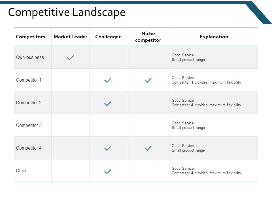Select Competitor 1 explanation text
272x204 pixels.
coord(207,80)
